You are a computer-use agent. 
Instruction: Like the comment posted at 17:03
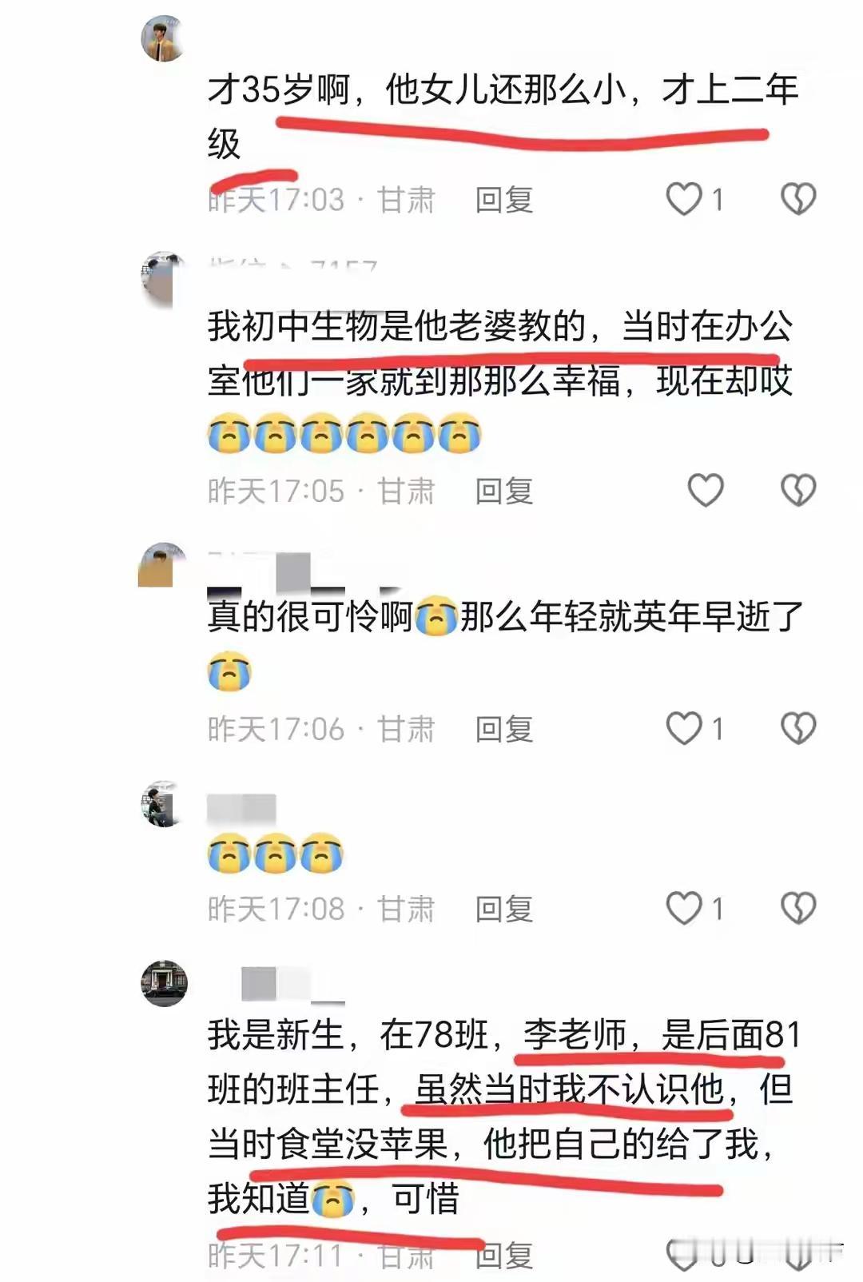(x=684, y=199)
